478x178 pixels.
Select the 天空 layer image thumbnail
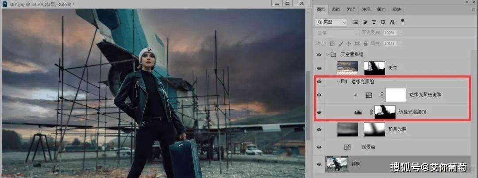347,68
